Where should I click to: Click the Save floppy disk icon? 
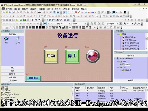(10, 12)
